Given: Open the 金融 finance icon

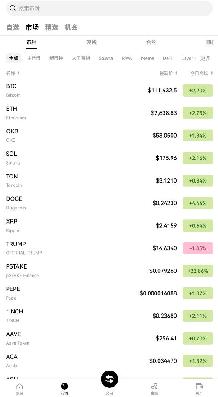Looking at the screenshot, I should click(154, 387).
